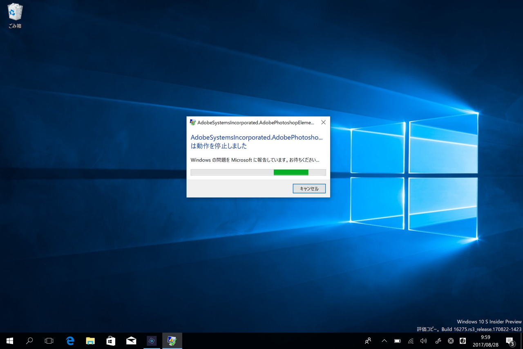Open the Windows Start menu
This screenshot has height=349, width=523.
coord(10,341)
